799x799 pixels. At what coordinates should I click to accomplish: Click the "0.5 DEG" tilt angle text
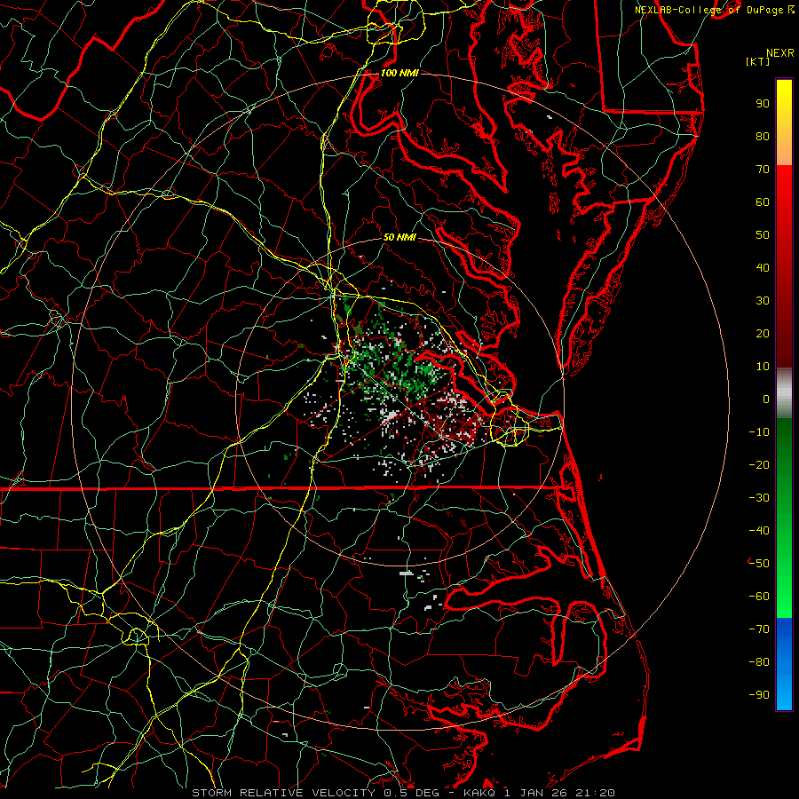[415, 793]
